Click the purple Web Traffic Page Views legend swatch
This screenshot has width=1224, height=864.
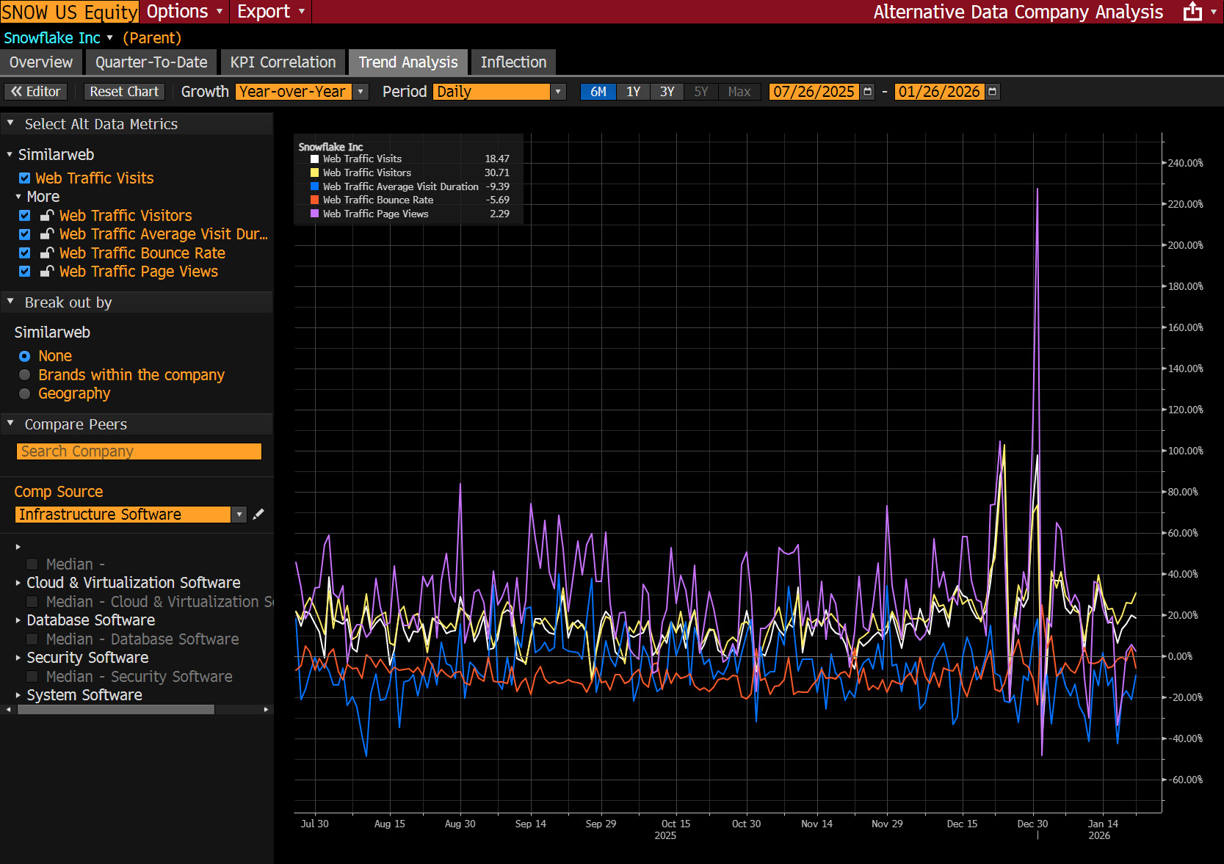point(314,214)
